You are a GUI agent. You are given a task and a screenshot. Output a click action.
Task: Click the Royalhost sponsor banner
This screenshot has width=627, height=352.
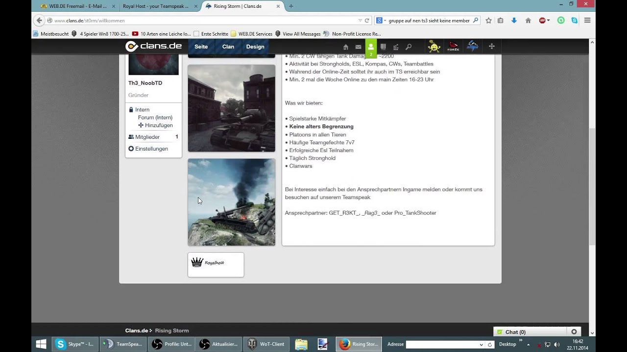[x=216, y=264]
